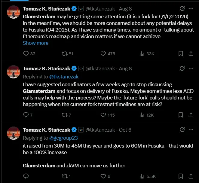Open Grok icon on the first tweet
This screenshot has height=183, width=199.
pos(182,9)
